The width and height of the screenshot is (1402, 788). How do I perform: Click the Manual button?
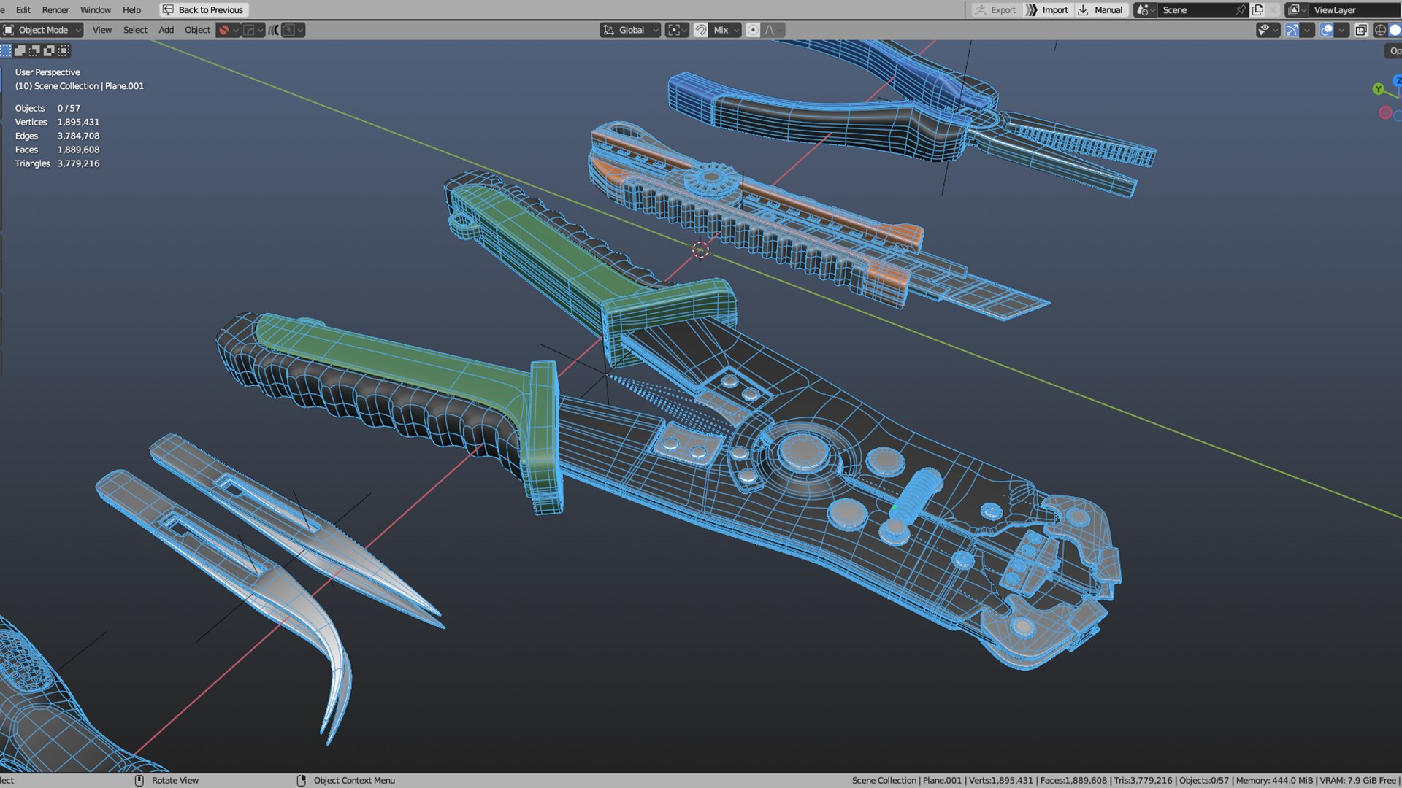click(x=1100, y=9)
